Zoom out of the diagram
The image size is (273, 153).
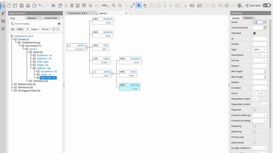pyautogui.click(x=120, y=6)
